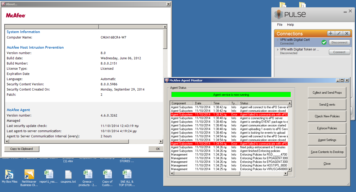Select 'Enforcing Policies for VIRUSCAN8800' row
Viewport: 356px width, 192px height.
pyautogui.click(x=229, y=169)
